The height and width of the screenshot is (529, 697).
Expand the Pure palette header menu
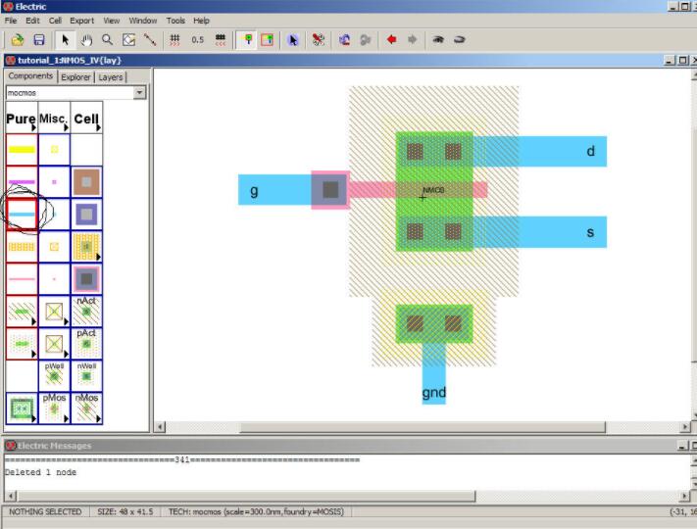21,119
